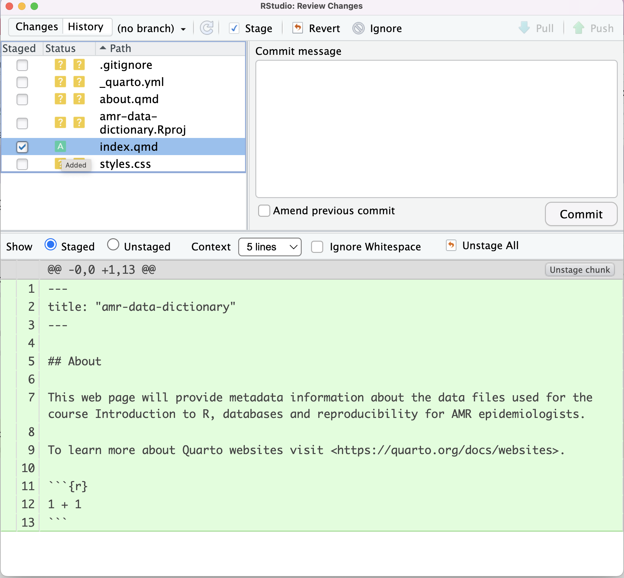Click the Ignore label
624x578 pixels.
(x=386, y=28)
